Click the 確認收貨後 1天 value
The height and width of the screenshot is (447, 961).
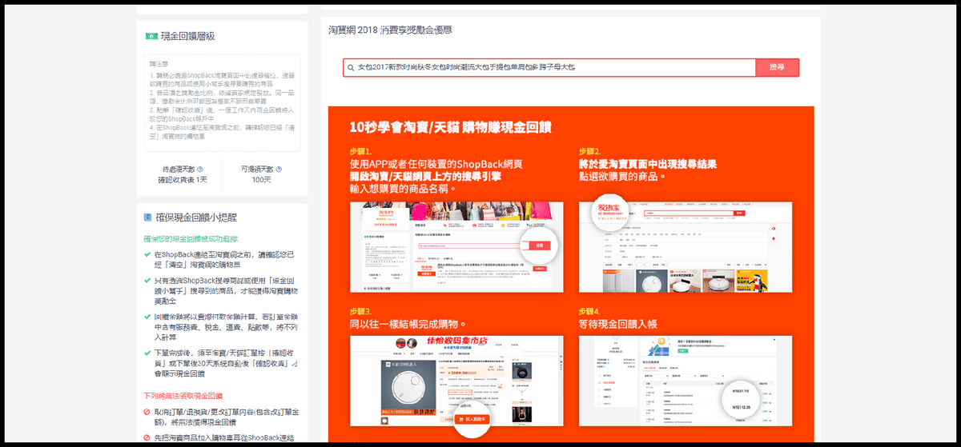coord(183,179)
